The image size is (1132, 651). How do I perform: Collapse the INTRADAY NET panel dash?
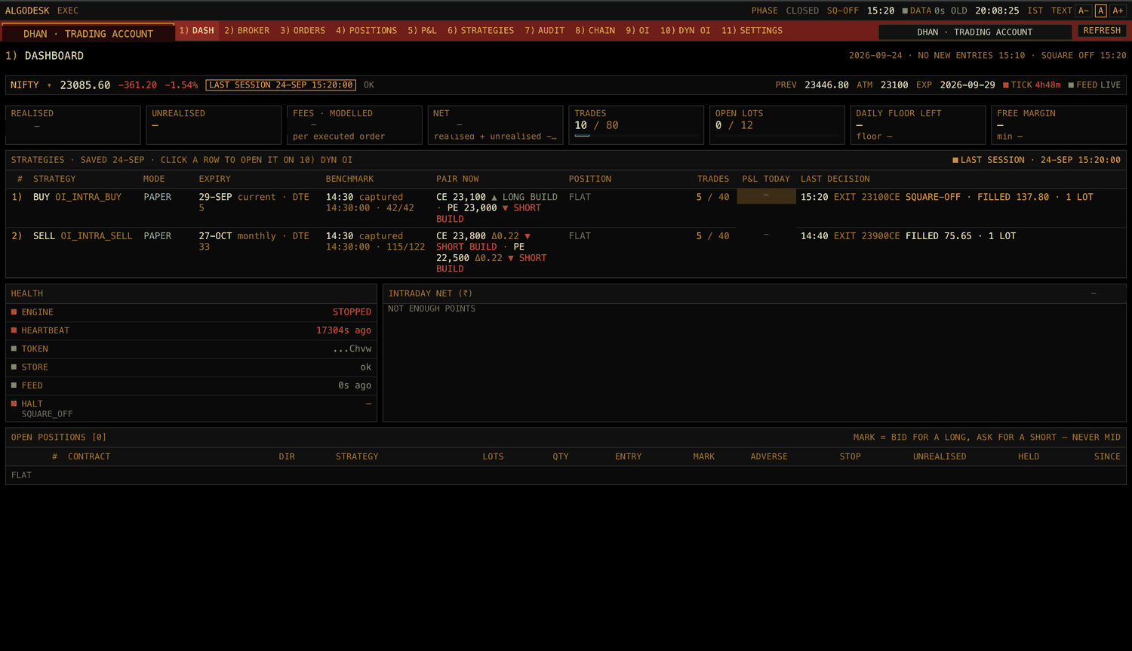point(1094,293)
